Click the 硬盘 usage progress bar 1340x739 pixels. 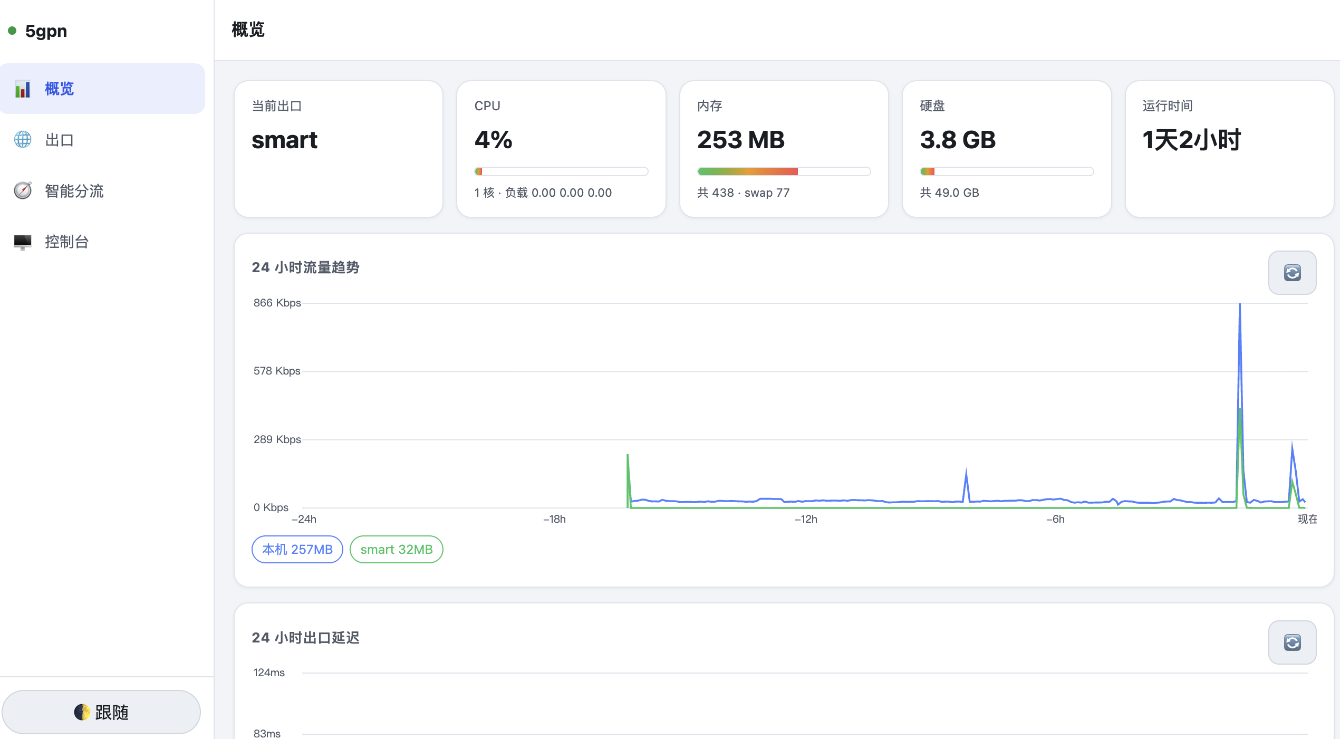tap(1007, 171)
